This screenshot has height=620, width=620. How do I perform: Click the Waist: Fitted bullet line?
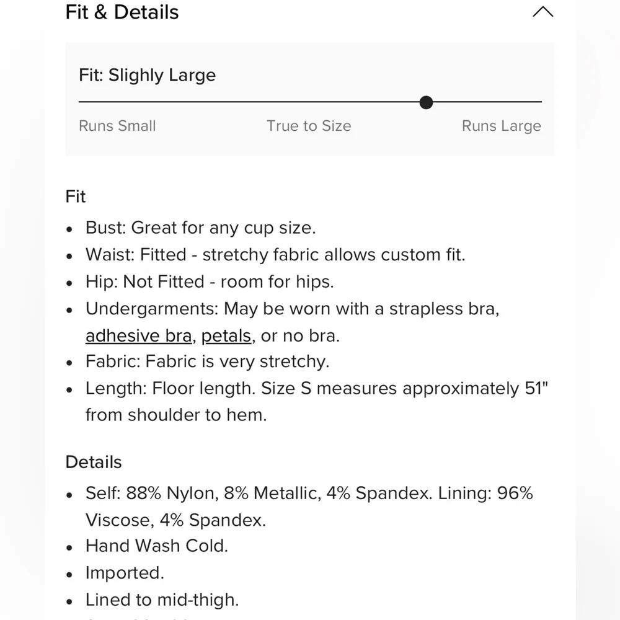tap(275, 254)
